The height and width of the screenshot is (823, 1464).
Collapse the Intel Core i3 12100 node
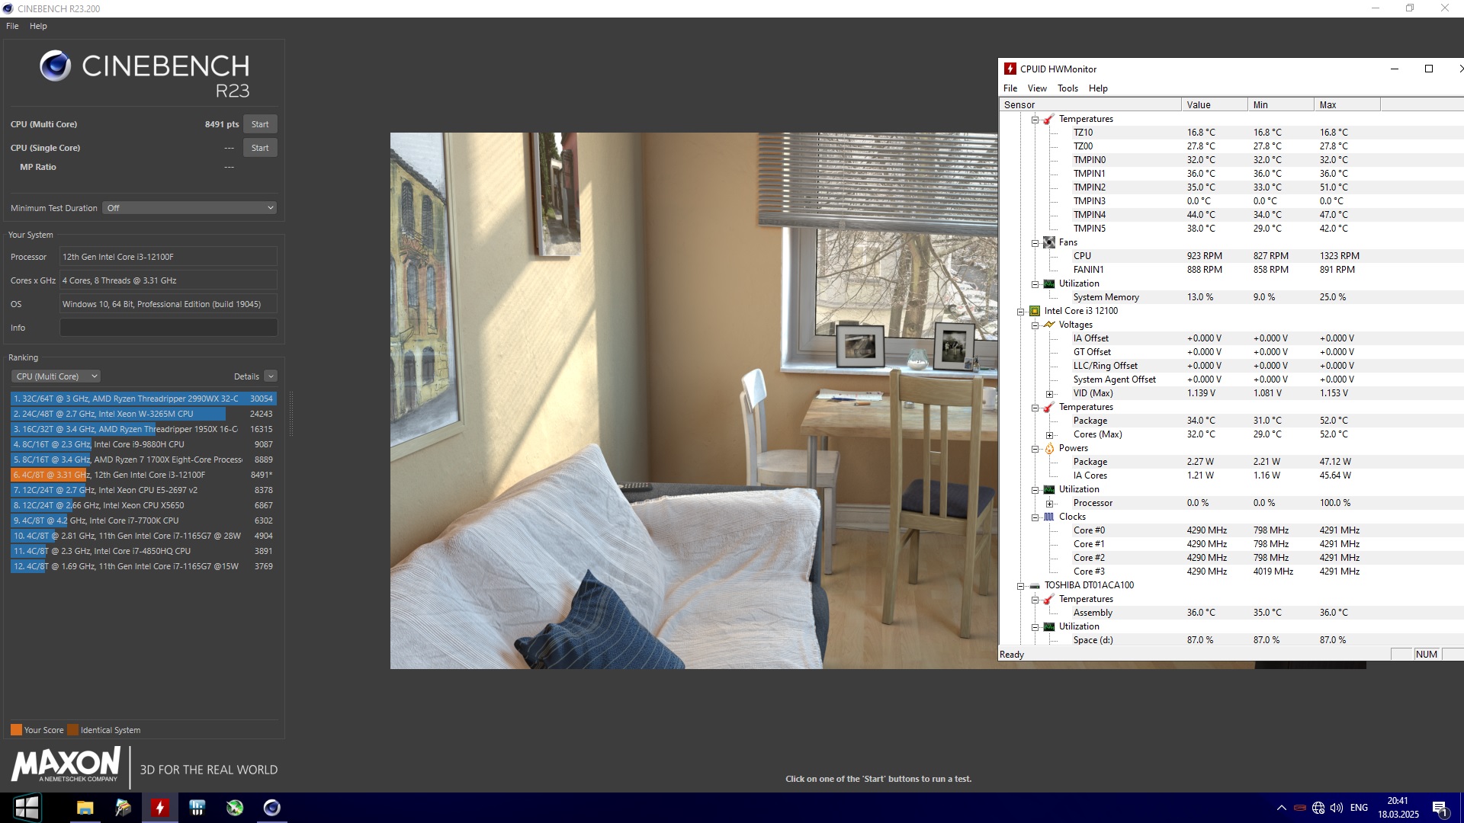tap(1020, 311)
